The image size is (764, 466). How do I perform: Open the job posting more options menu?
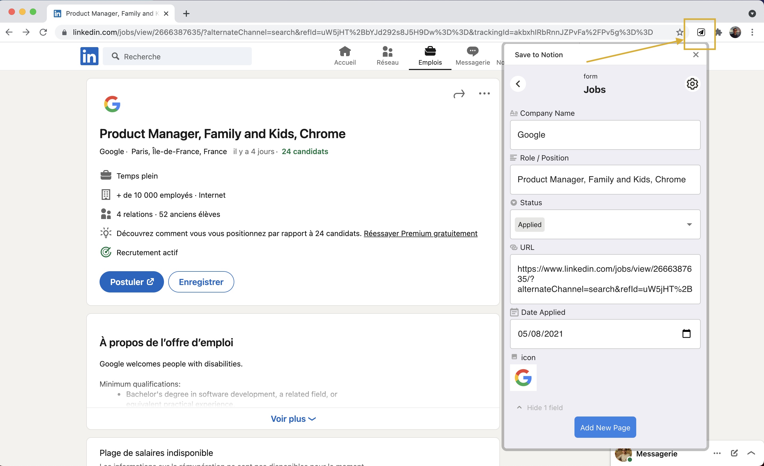click(x=484, y=94)
